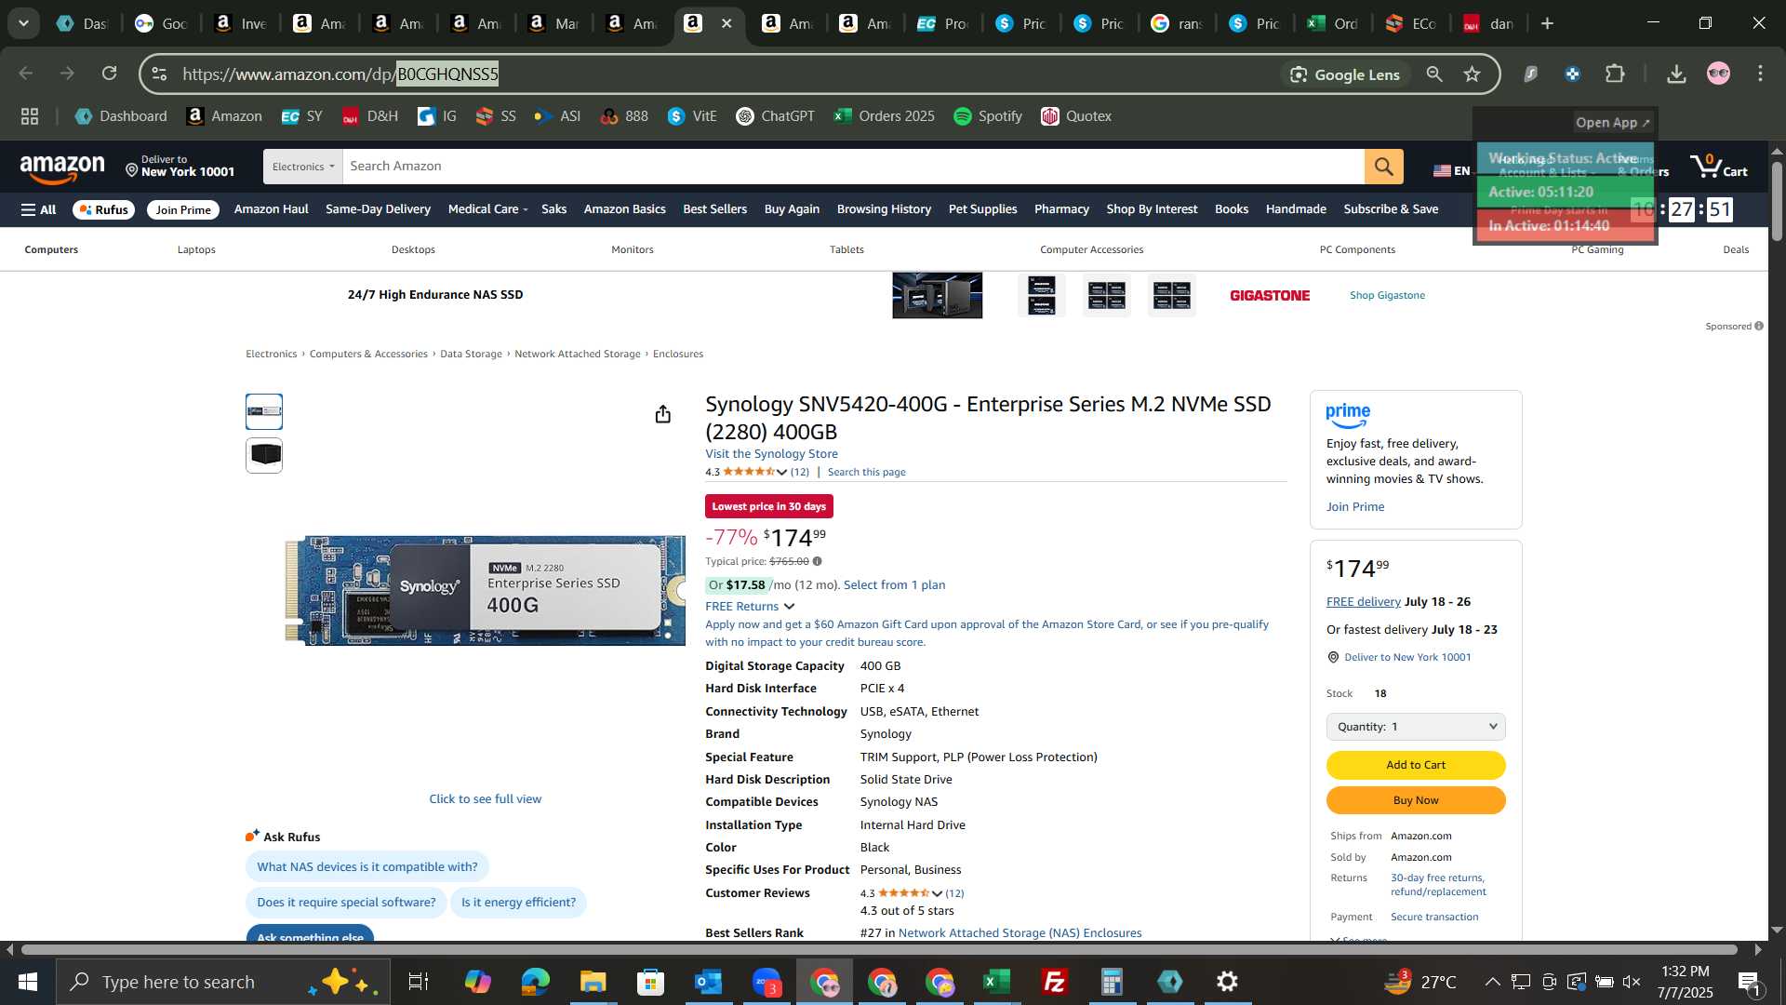This screenshot has width=1786, height=1005.
Task: Open Google Lens in address bar
Action: click(1345, 74)
